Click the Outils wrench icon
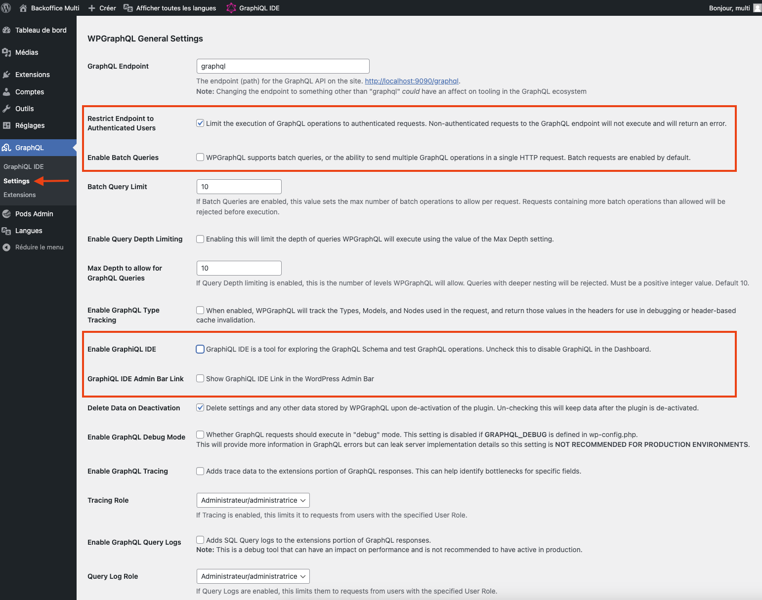This screenshot has width=762, height=600. (x=6, y=109)
